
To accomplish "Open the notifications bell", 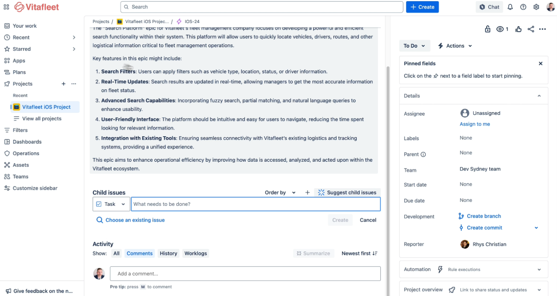I will (x=510, y=7).
